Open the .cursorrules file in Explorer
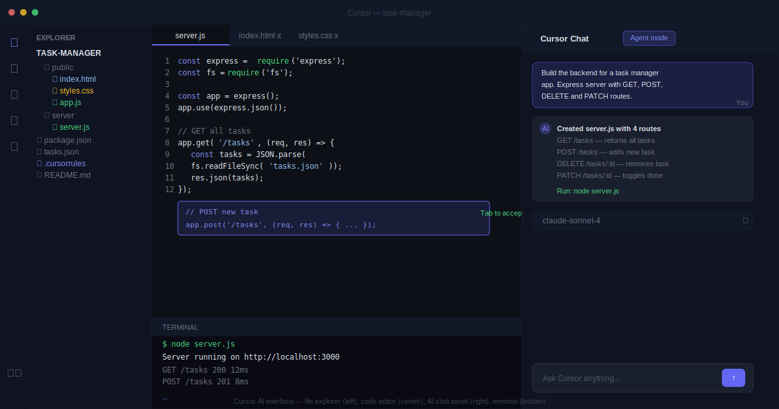Screen dimensions: 779x409 pos(64,164)
